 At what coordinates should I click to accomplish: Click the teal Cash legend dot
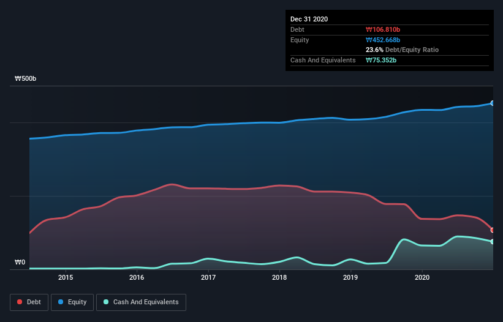click(106, 302)
